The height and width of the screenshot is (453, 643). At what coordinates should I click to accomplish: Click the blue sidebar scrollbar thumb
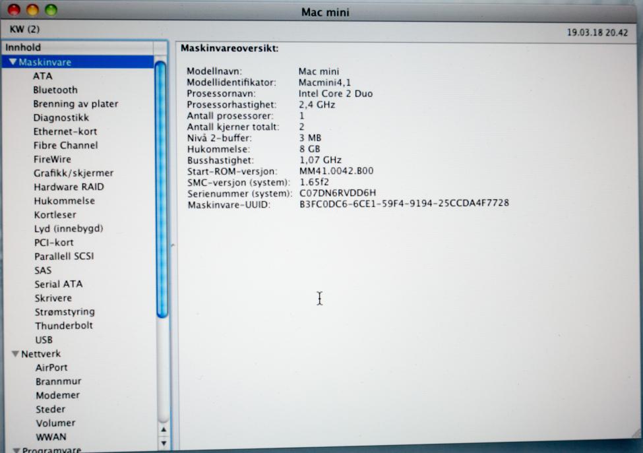(162, 190)
